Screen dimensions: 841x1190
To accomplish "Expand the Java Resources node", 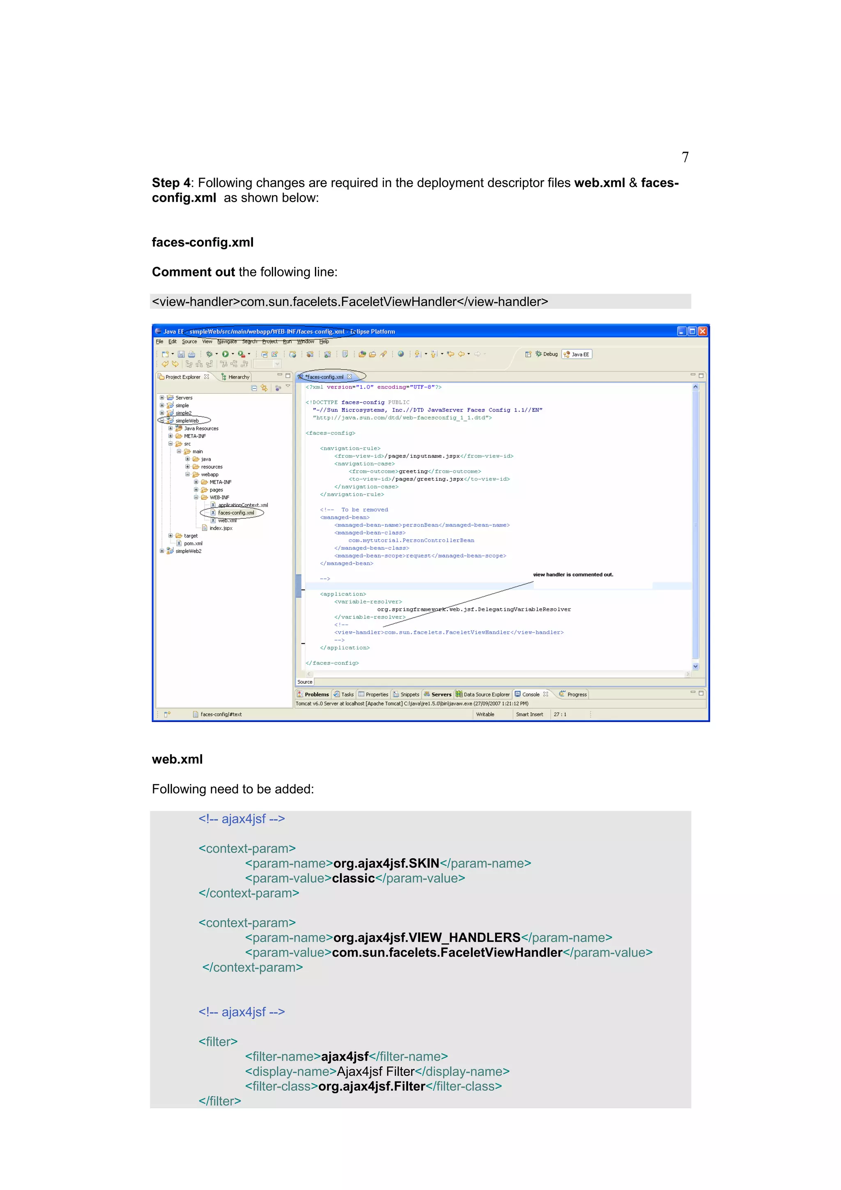I will (x=170, y=429).
